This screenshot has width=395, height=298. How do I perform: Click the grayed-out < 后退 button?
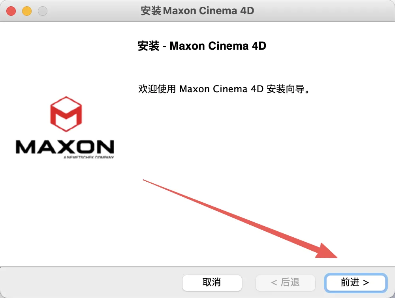click(x=285, y=283)
